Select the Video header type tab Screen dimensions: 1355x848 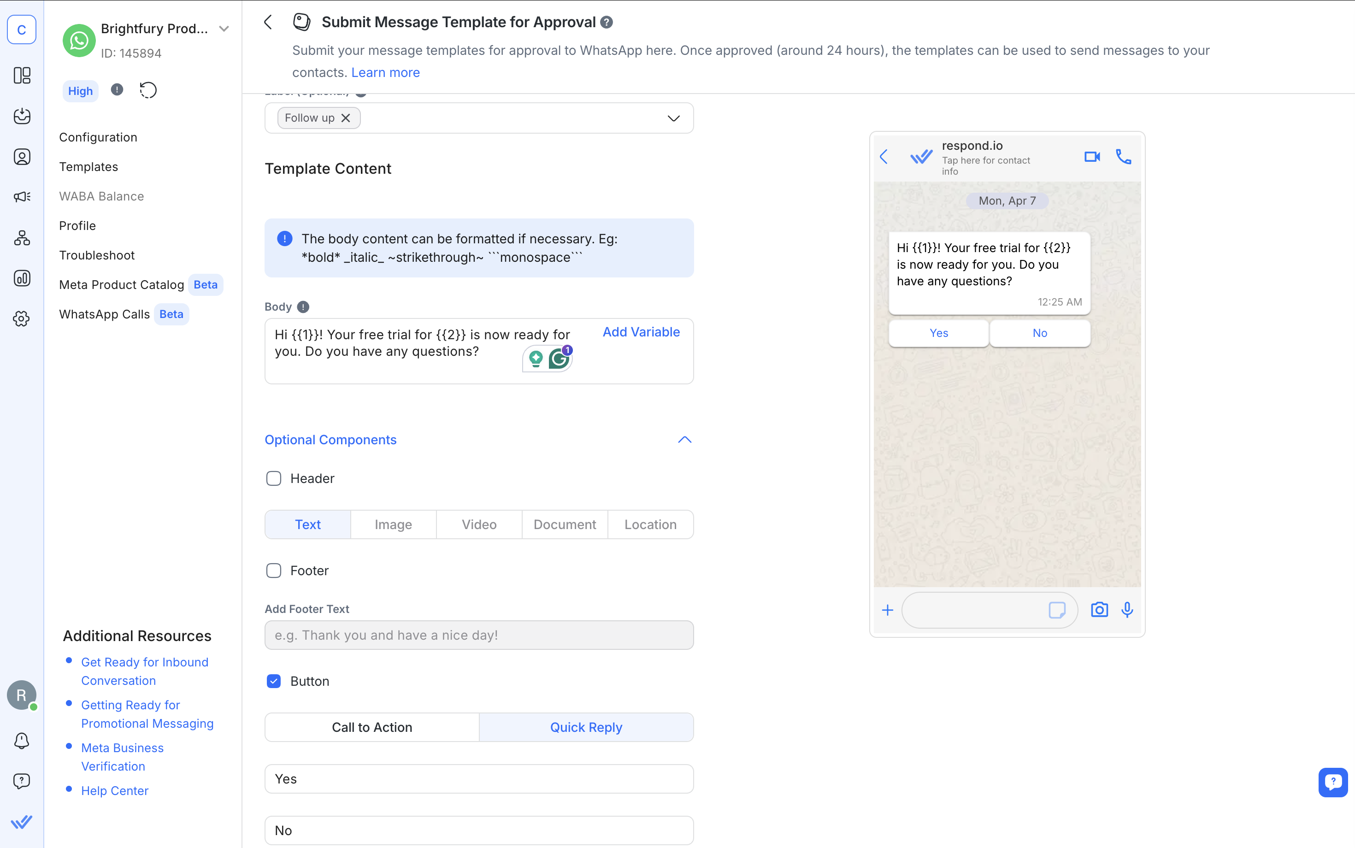479,524
